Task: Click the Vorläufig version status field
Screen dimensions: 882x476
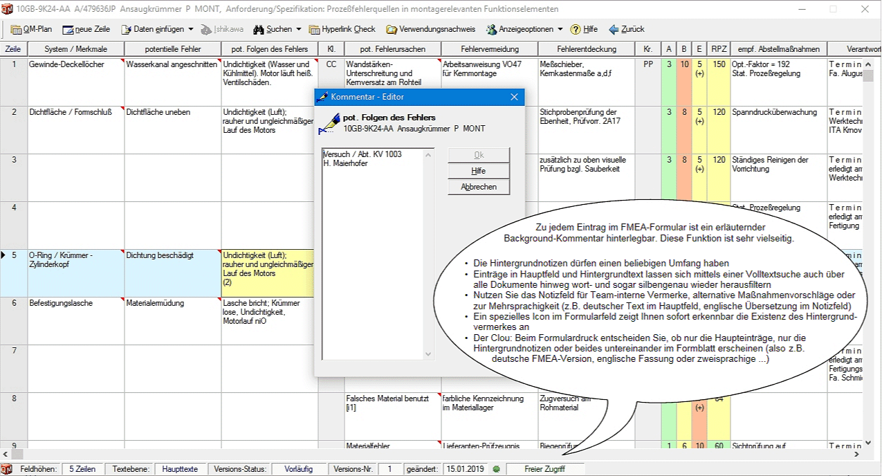Action: coord(298,469)
